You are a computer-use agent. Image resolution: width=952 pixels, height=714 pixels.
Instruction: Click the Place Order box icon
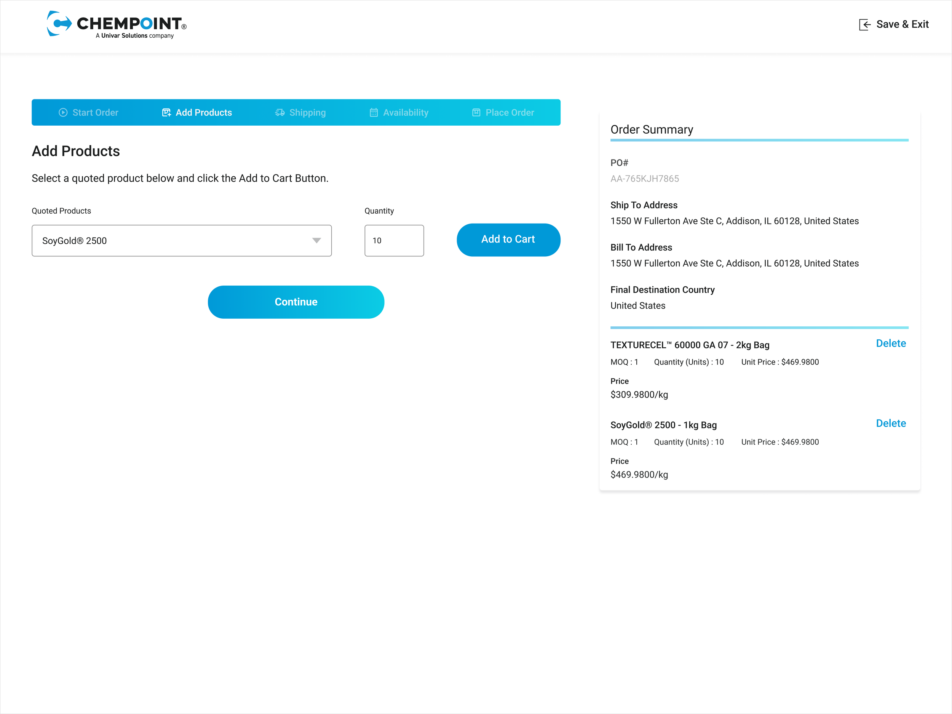point(476,112)
